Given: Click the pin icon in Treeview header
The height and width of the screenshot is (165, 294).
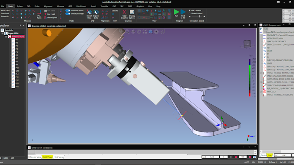Looking at the screenshot, I should (x=21, y=26).
